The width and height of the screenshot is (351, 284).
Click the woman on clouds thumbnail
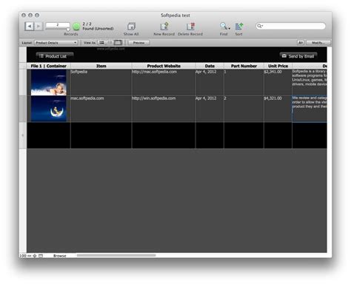point(49,82)
